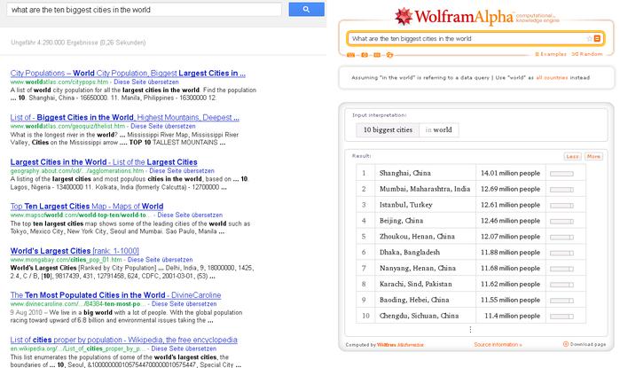Open the 'List of - Biggest Cities in the World' result
The image size is (620, 368).
click(124, 117)
